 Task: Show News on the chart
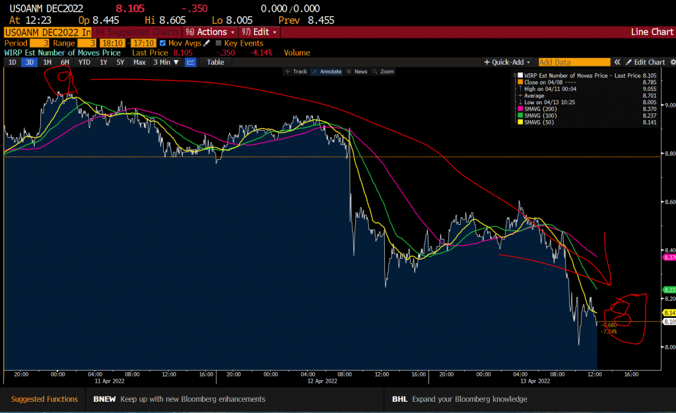pyautogui.click(x=357, y=71)
